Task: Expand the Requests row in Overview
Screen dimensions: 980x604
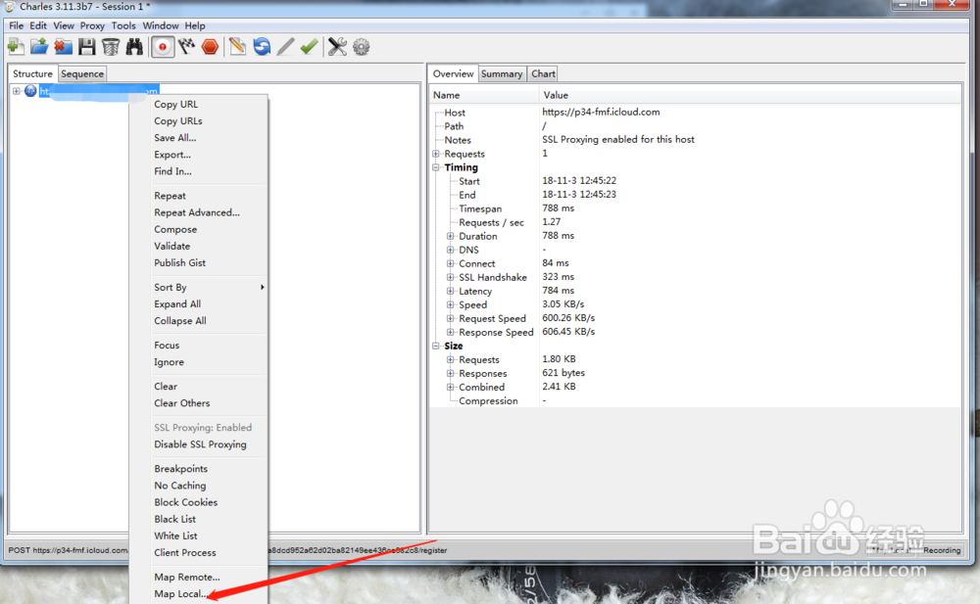Action: 436,154
